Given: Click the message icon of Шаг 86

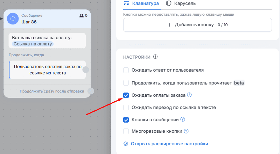Looking at the screenshot, I should (13, 19).
